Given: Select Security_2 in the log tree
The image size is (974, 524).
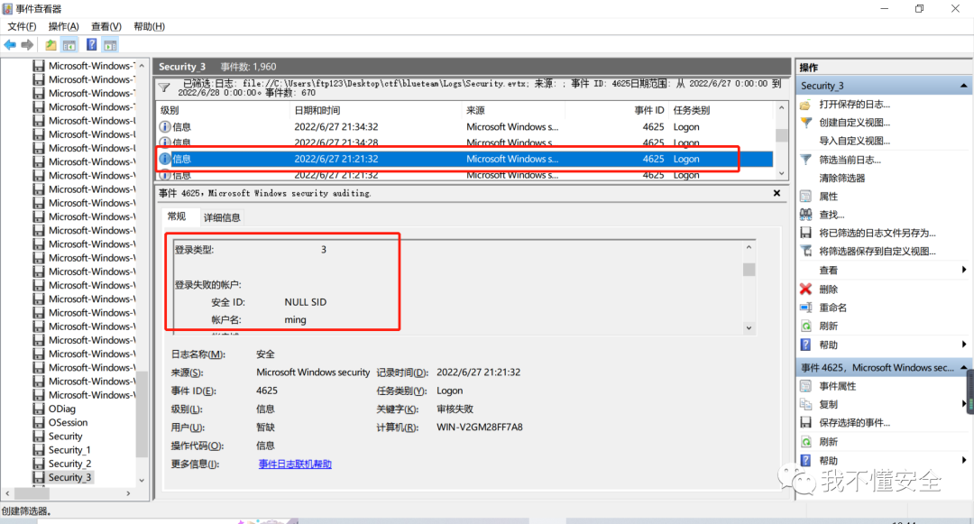Looking at the screenshot, I should [x=69, y=464].
